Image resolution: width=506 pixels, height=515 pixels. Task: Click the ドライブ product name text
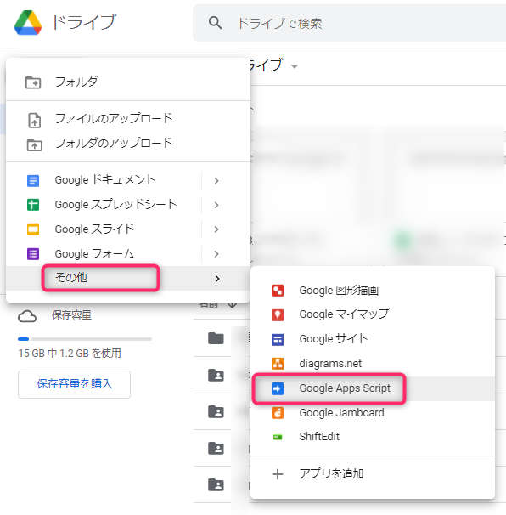[84, 22]
